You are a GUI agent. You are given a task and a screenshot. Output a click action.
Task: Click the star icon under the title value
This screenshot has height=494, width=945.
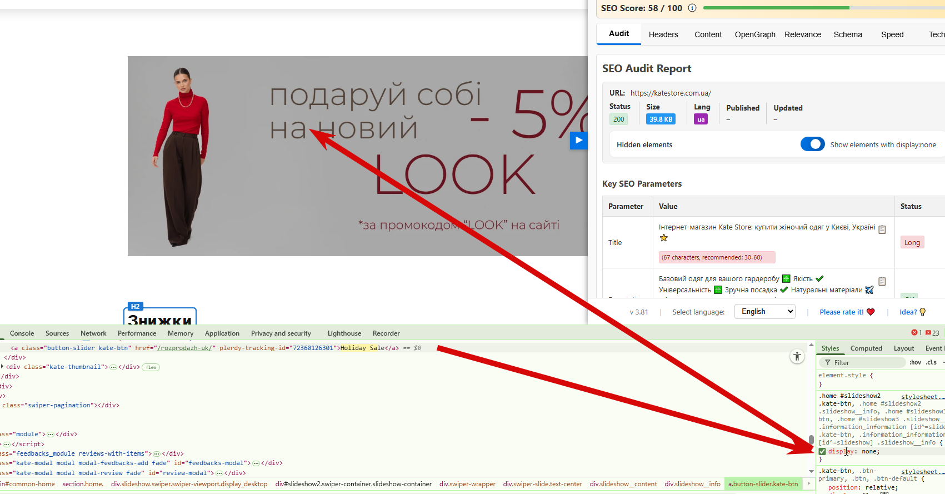[664, 238]
